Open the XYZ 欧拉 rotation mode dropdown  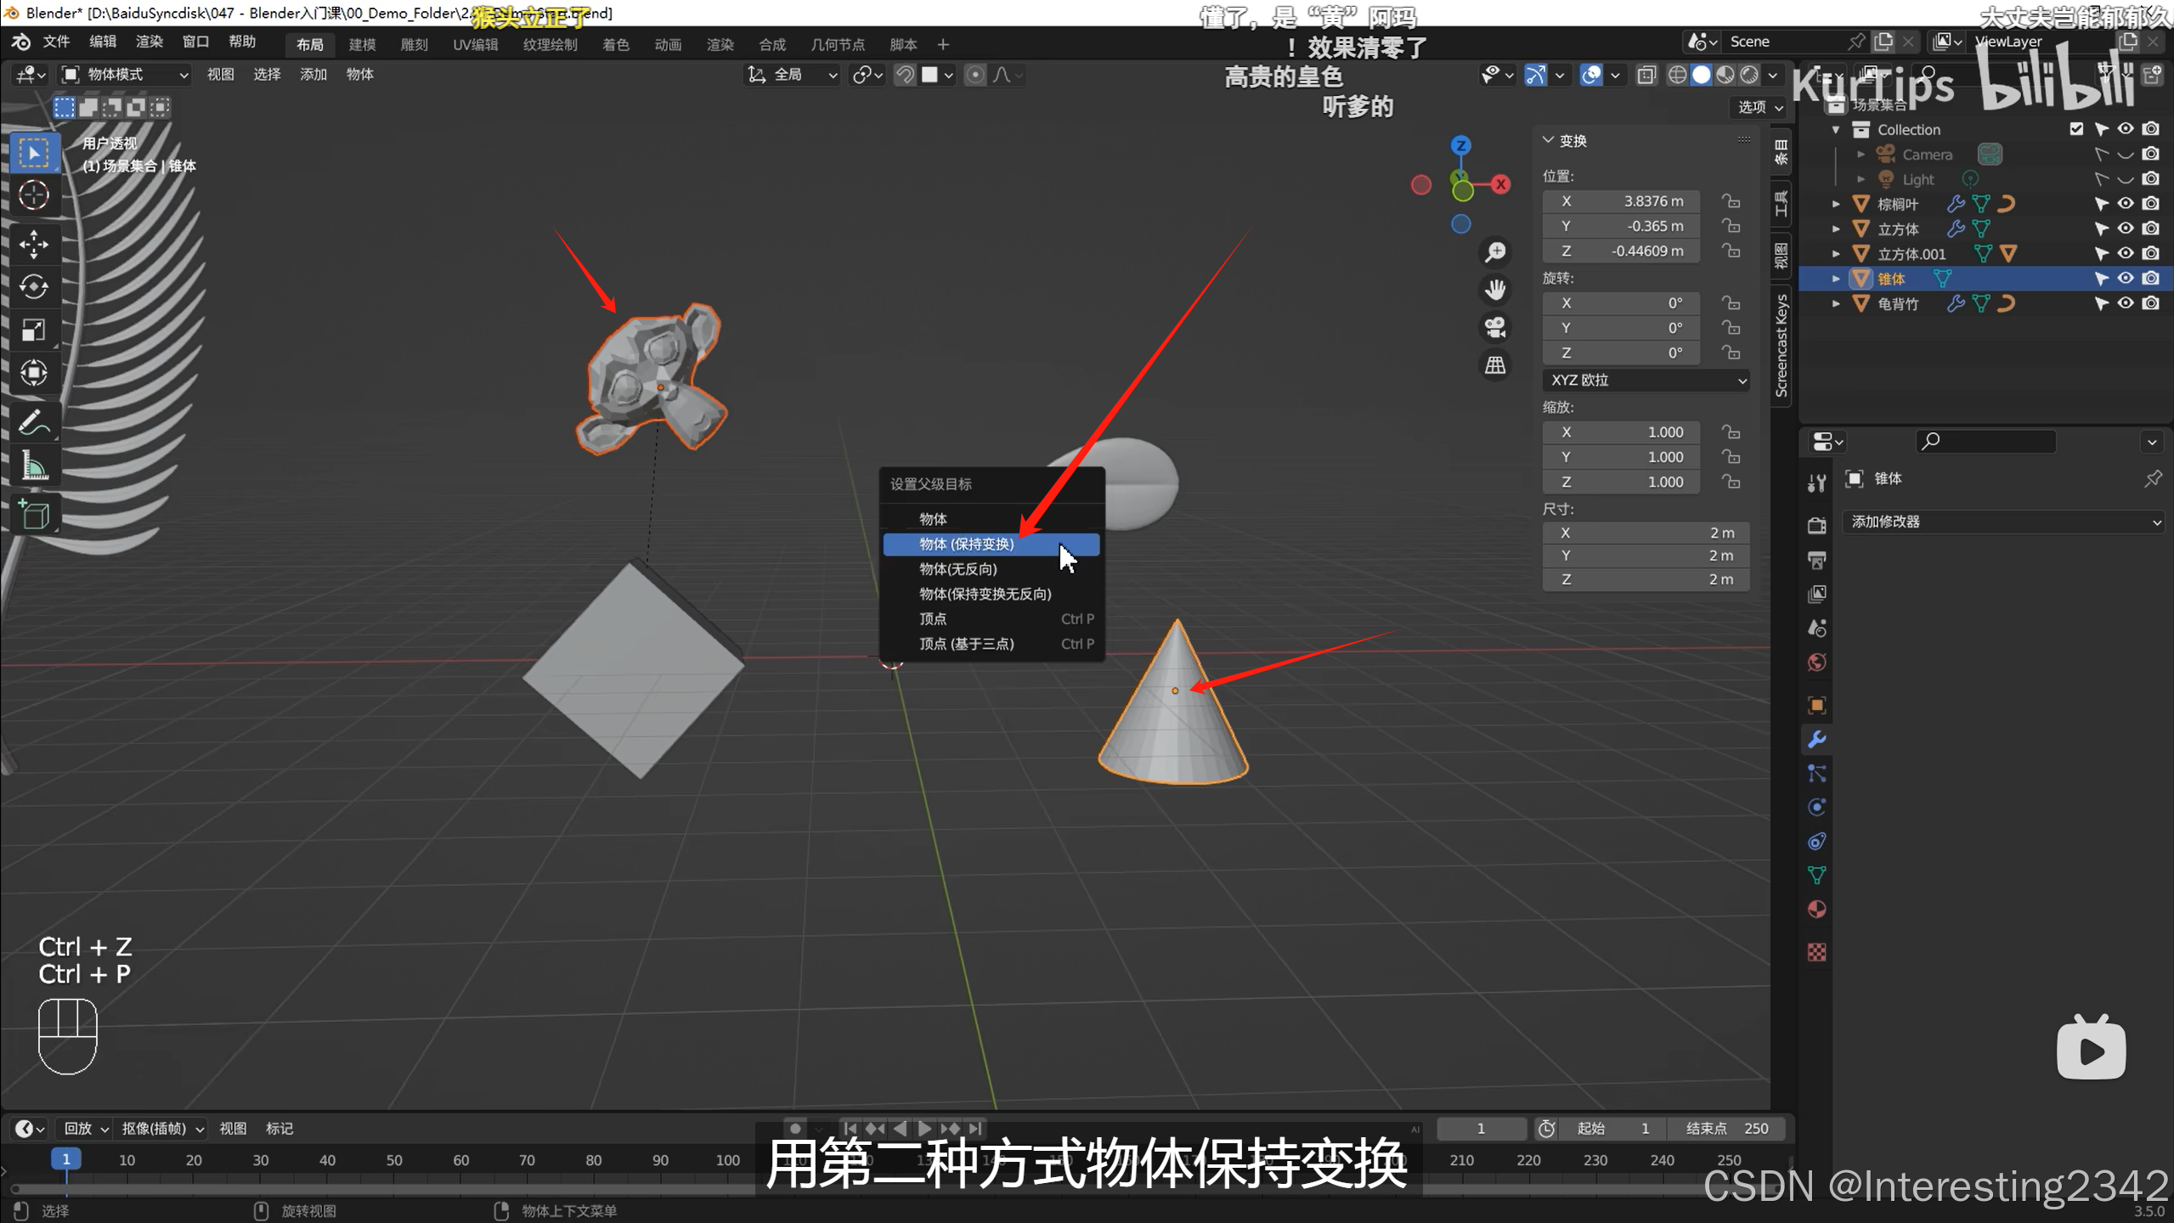pos(1646,380)
